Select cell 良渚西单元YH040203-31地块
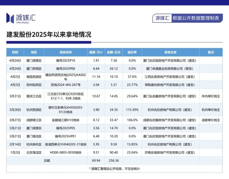This screenshot has width=229, height=179. tap(66, 144)
